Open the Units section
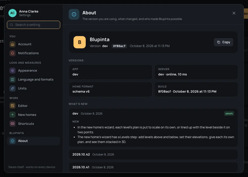Viewport: 248px width, 177px height. tap(33, 88)
